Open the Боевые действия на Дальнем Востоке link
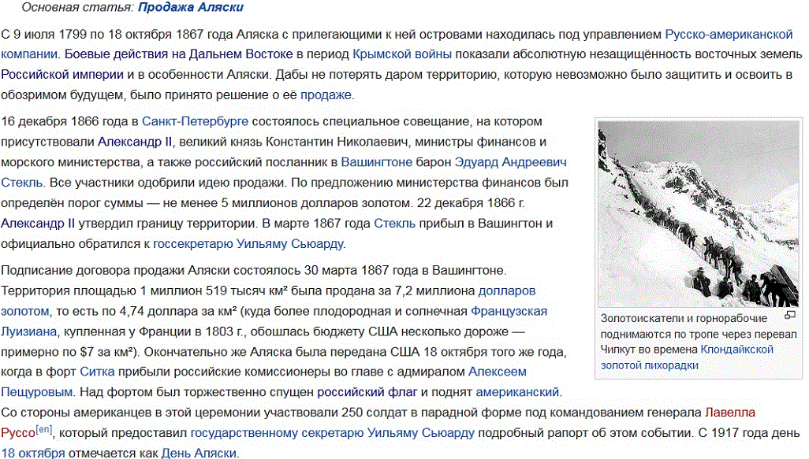Image resolution: width=809 pixels, height=459 pixels. click(179, 55)
